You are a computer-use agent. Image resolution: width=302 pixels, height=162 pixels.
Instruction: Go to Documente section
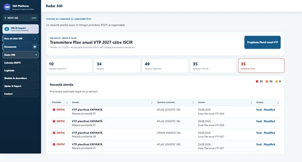point(21,47)
